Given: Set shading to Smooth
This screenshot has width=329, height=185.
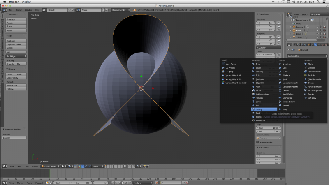Looking at the screenshot, I should click(11, 64).
